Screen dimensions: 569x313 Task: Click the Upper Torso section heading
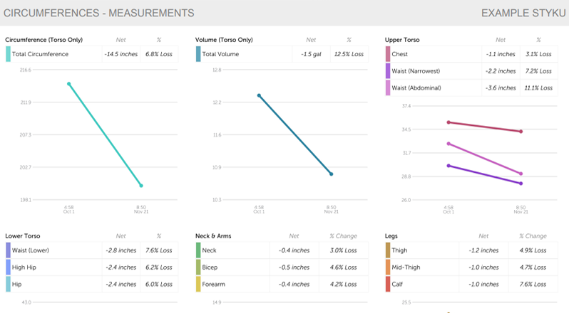coord(404,40)
